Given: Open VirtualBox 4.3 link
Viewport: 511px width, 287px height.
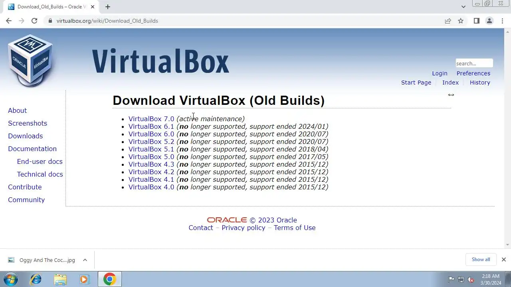Looking at the screenshot, I should (151, 164).
